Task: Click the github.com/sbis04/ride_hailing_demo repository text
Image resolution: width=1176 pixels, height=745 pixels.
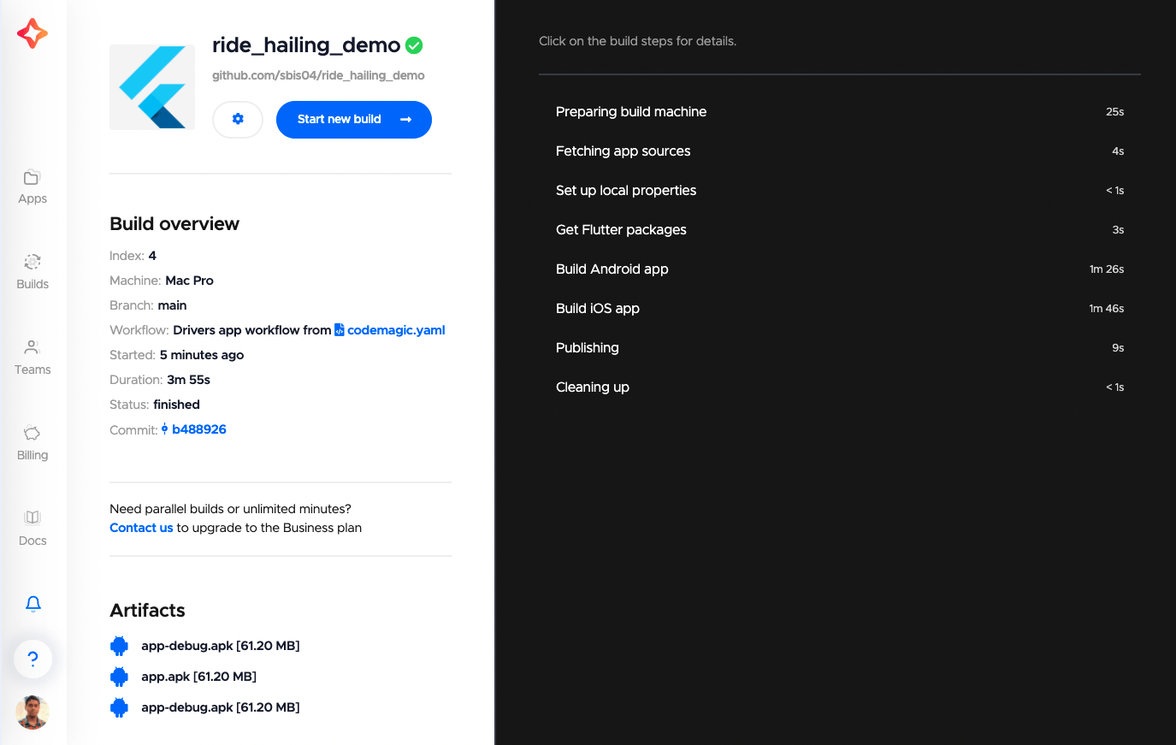Action: point(318,75)
